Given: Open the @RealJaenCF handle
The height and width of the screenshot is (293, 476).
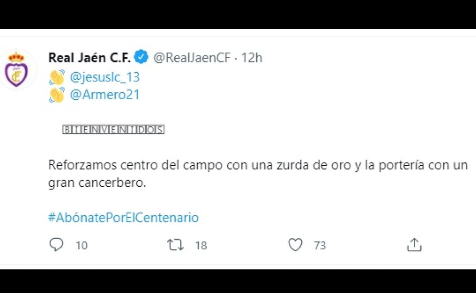Looking at the screenshot, I should pos(192,57).
